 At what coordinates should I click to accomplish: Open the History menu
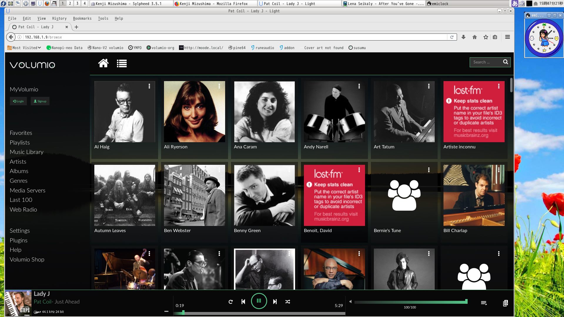pyautogui.click(x=59, y=18)
